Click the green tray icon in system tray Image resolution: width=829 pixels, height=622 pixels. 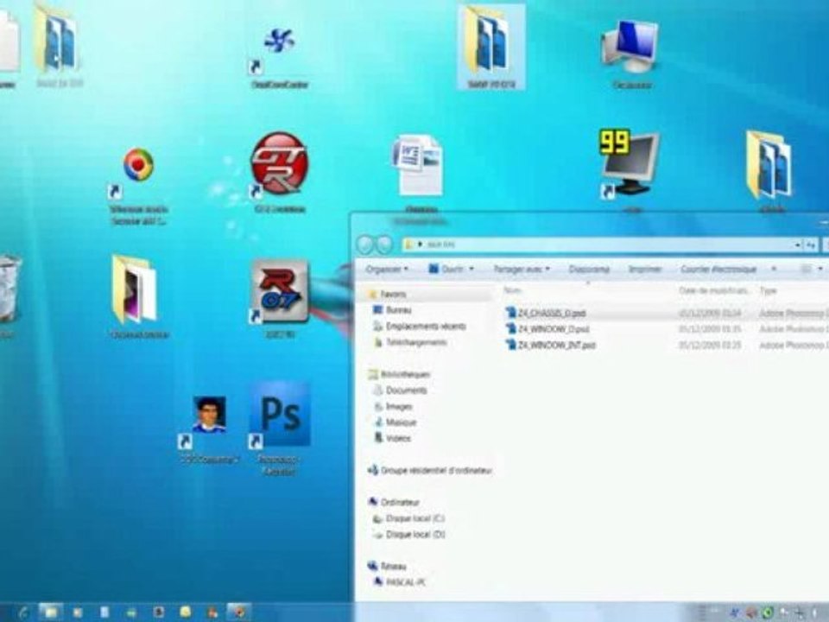click(x=767, y=613)
